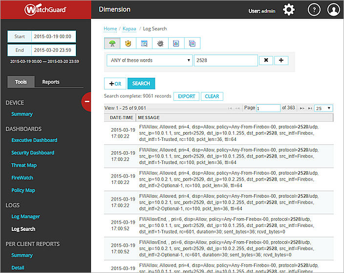Open the rows-per-page dropdown showing 25
This screenshot has height=273, width=344.
[x=323, y=108]
